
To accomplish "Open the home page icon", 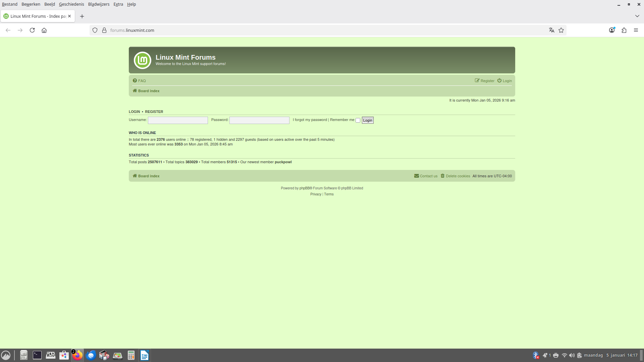I will pos(44,30).
